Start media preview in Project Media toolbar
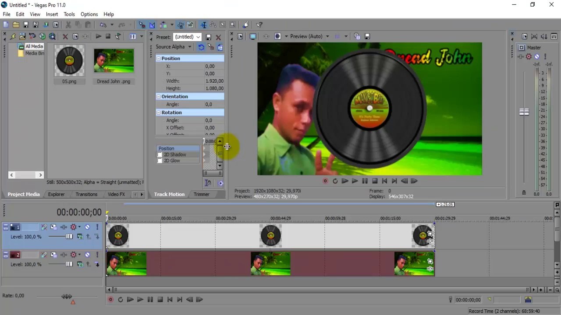Screen dimensions: 561x315 [99, 36]
